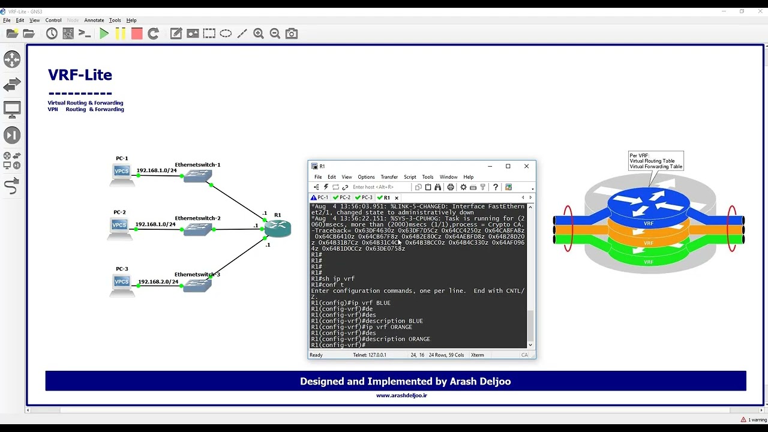768x432 pixels.
Task: Click the Enter host input field
Action: tap(380, 187)
